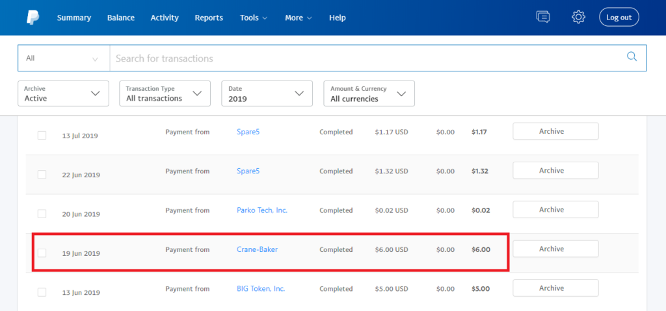Tick the checkbox for 20 Jun 2019 row

pyautogui.click(x=42, y=214)
